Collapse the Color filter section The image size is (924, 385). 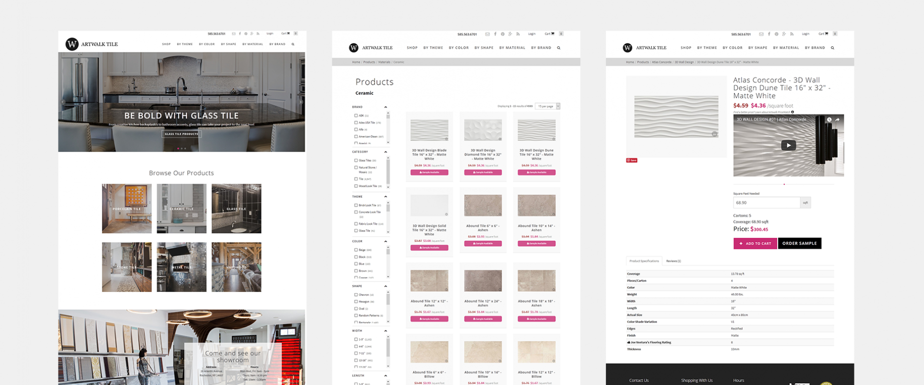[386, 241]
